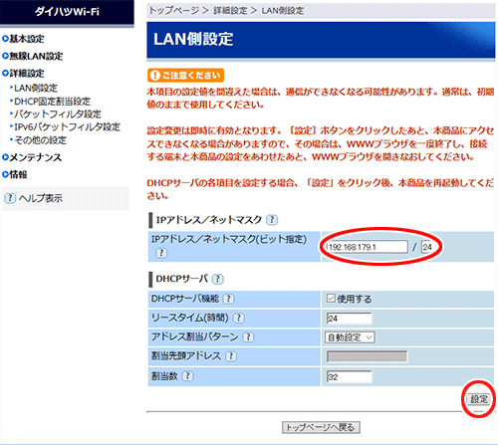Click the LAN側設定 breadcrumb text

click(283, 11)
